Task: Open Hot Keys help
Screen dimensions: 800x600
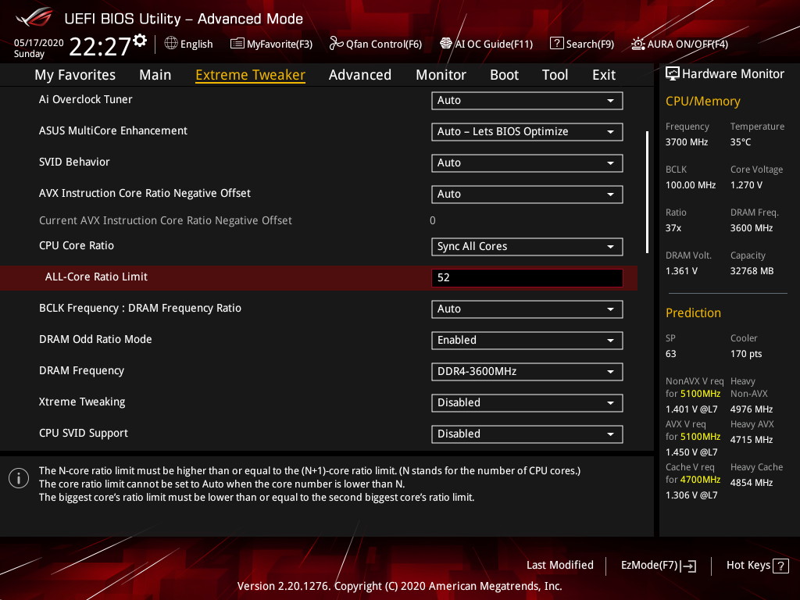Action: pyautogui.click(x=757, y=566)
